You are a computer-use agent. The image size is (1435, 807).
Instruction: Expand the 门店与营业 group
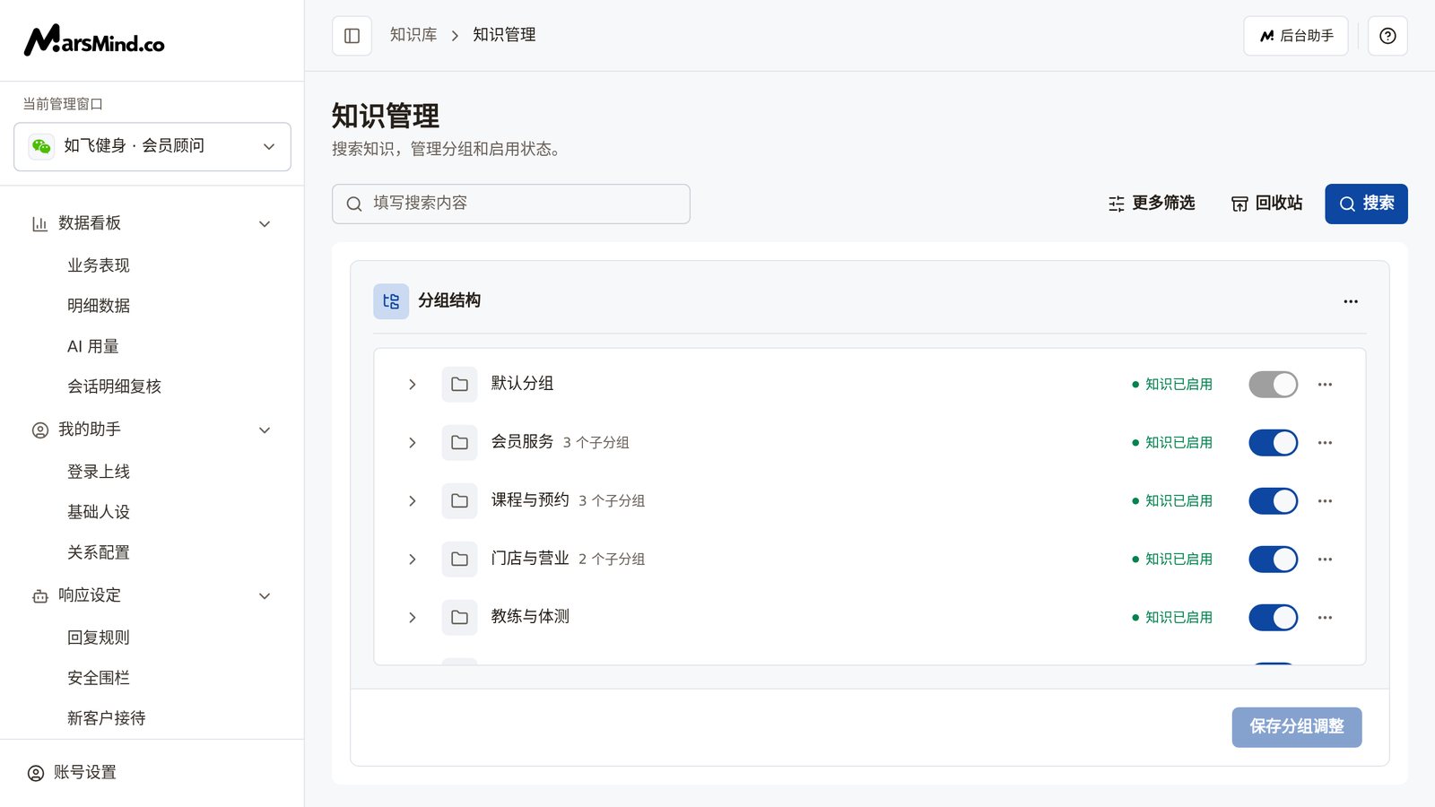[413, 560]
